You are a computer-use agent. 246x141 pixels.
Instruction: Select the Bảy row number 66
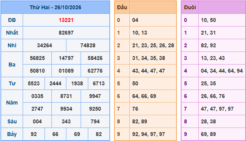55,134
